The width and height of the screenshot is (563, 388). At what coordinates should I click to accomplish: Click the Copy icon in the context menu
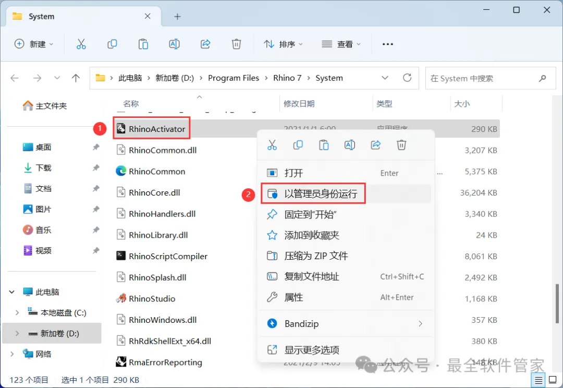click(298, 145)
